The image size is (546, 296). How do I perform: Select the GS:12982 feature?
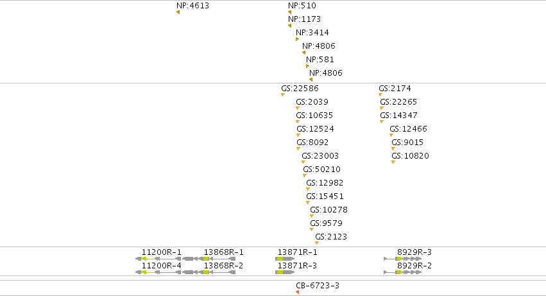(308, 189)
